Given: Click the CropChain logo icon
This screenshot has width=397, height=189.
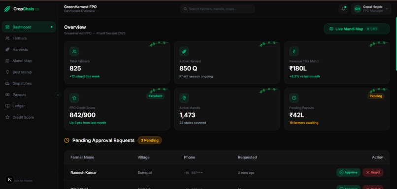Looking at the screenshot, I should (7, 9).
